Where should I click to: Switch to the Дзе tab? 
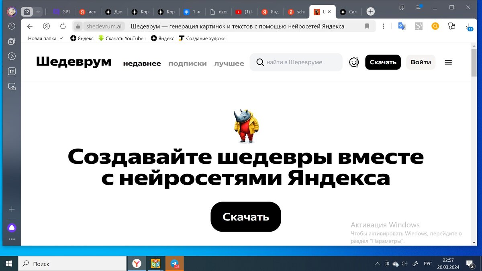[114, 12]
